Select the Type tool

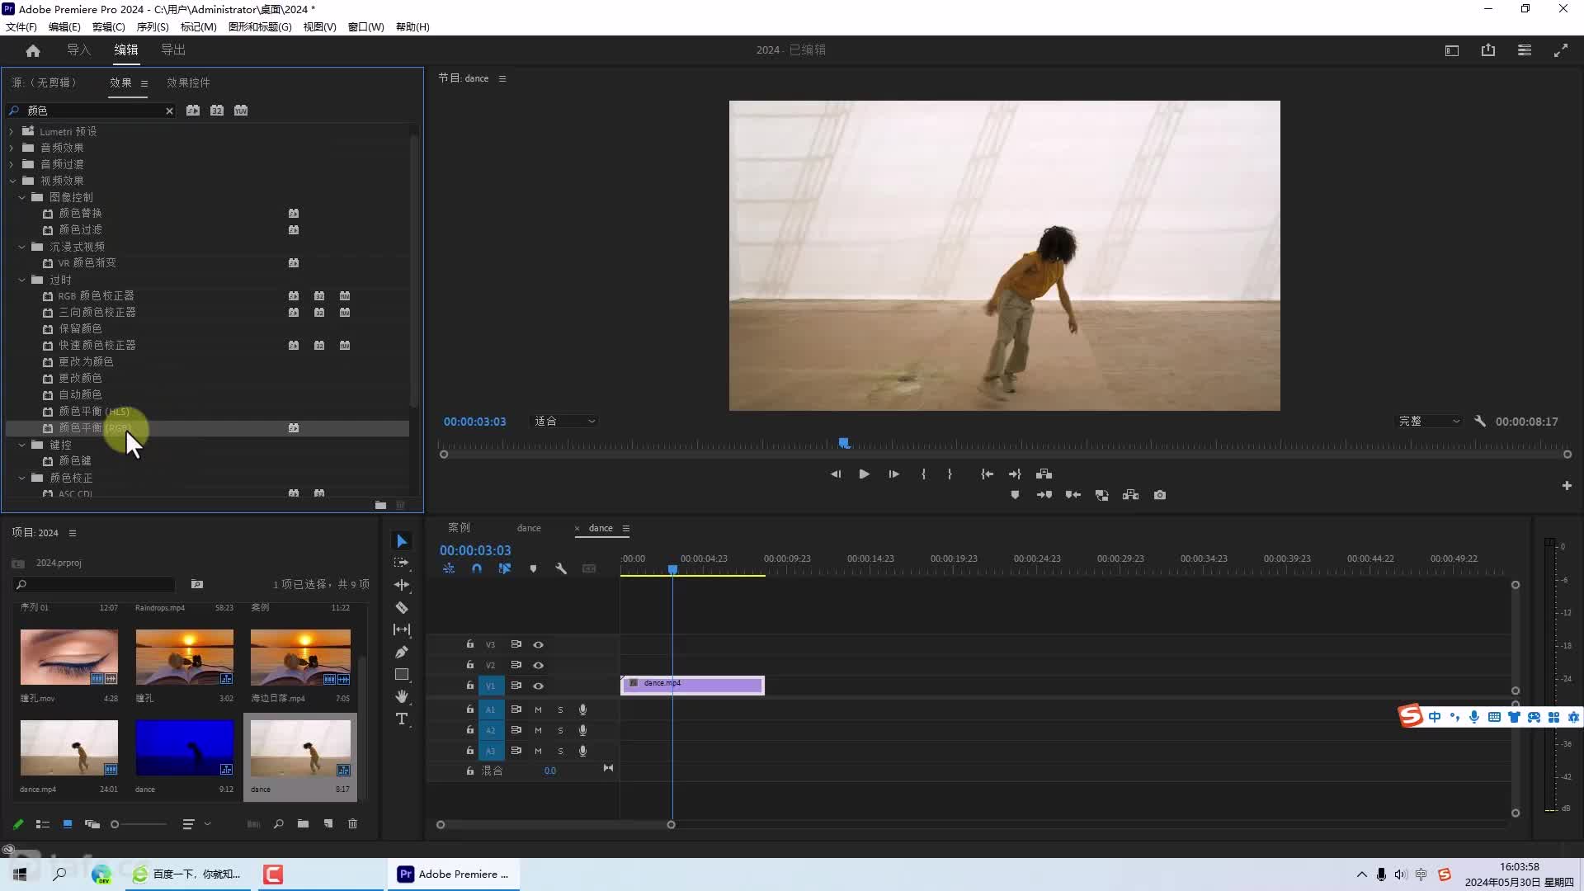[402, 719]
